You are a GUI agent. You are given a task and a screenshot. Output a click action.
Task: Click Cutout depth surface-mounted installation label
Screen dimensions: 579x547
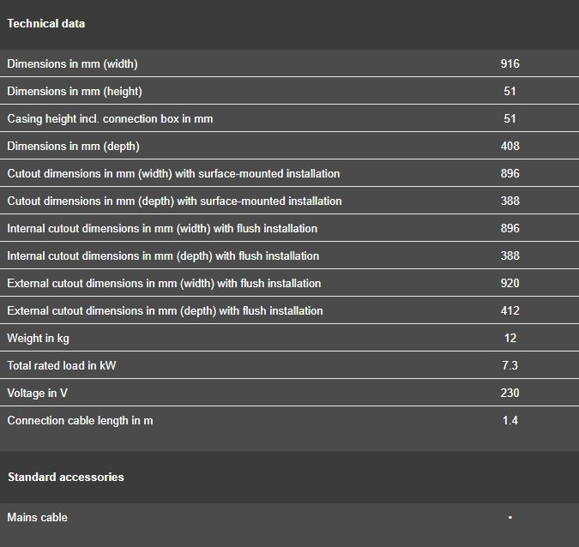(174, 201)
